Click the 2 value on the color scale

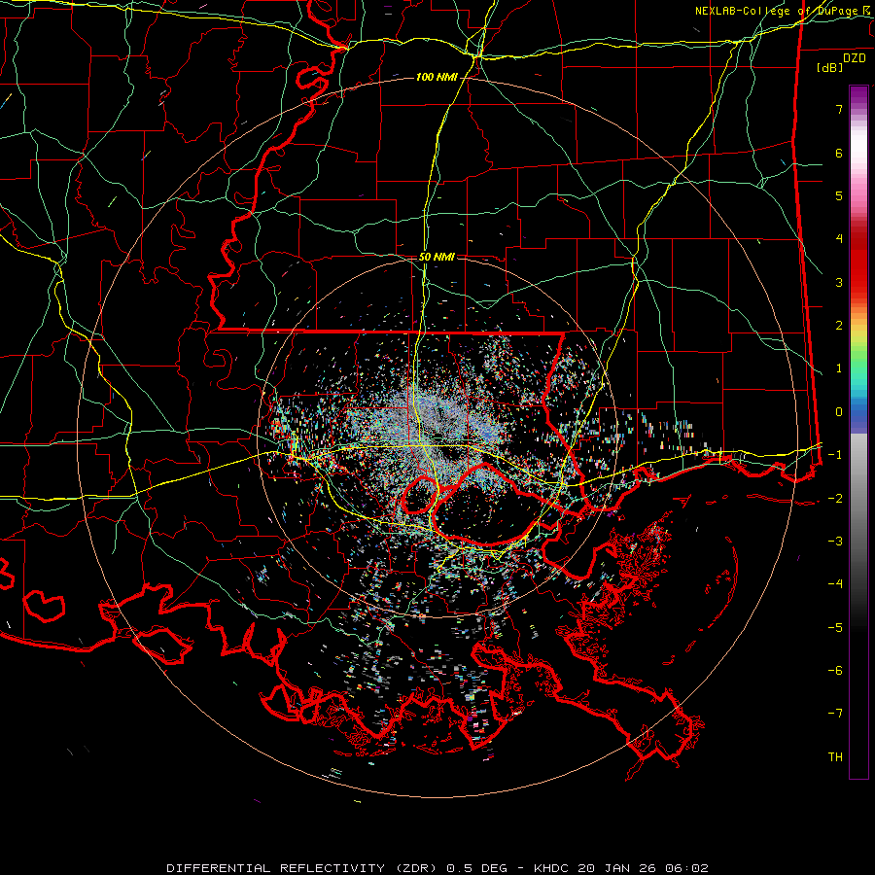tap(839, 326)
